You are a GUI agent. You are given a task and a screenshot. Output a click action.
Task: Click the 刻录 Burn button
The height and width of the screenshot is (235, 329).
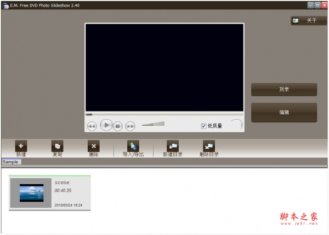(284, 90)
